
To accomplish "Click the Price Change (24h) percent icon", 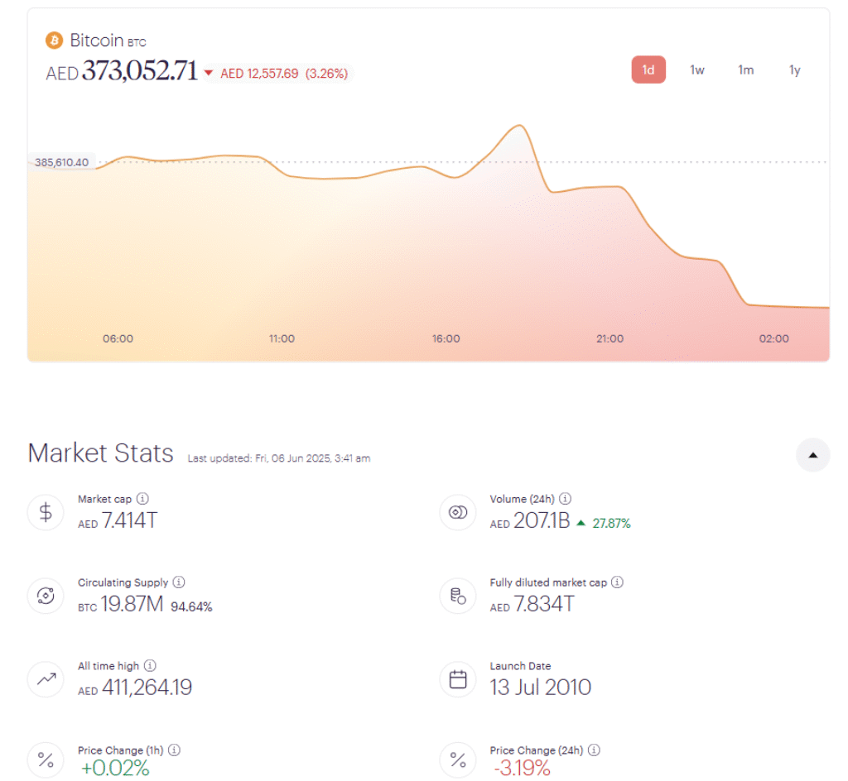I will pos(458,759).
